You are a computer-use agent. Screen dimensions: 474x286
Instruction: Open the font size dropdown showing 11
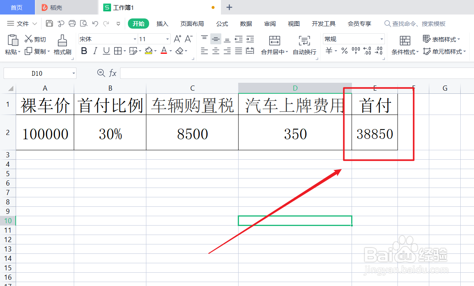coord(167,39)
